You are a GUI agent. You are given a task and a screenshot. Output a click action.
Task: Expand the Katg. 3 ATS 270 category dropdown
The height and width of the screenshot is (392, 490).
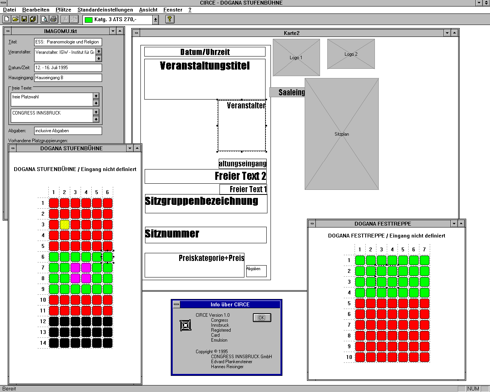pyautogui.click(x=155, y=20)
